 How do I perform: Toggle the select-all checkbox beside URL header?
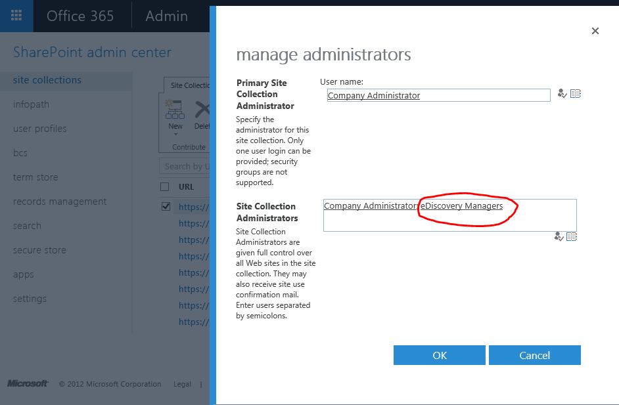165,187
